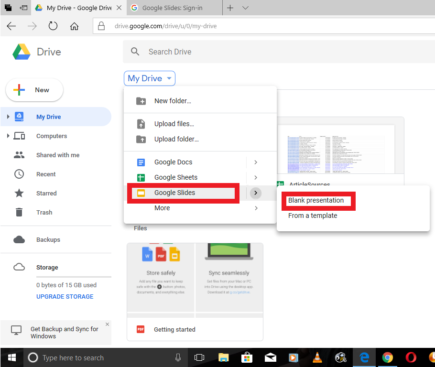The image size is (435, 367).
Task: Open Microsoft Store from taskbar
Action: click(x=247, y=357)
